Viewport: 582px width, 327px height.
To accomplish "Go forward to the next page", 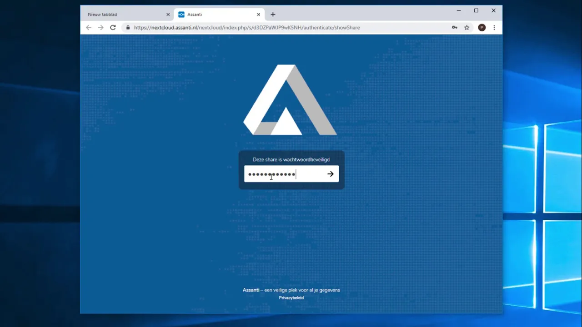I will pos(101,28).
